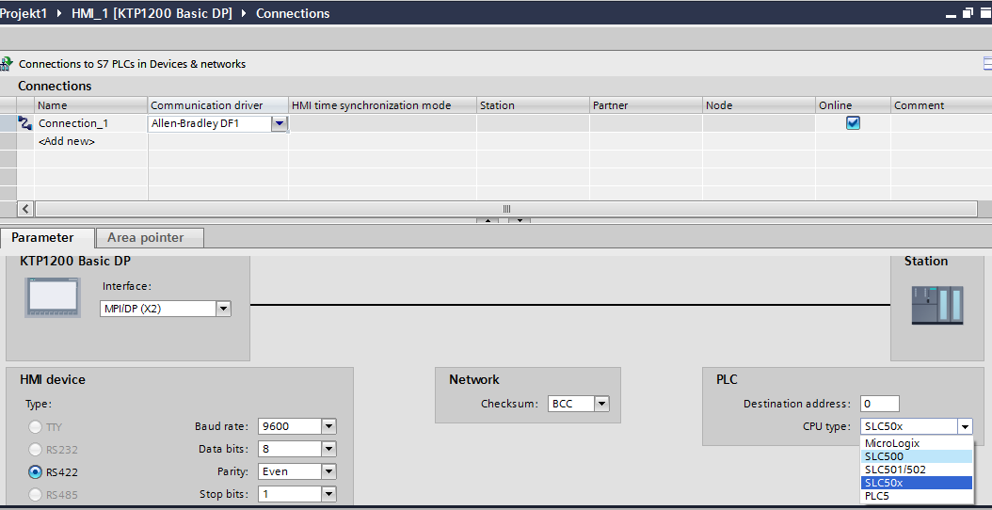Viewport: 992px width, 510px height.
Task: Click Connections in the breadcrumb
Action: click(293, 13)
